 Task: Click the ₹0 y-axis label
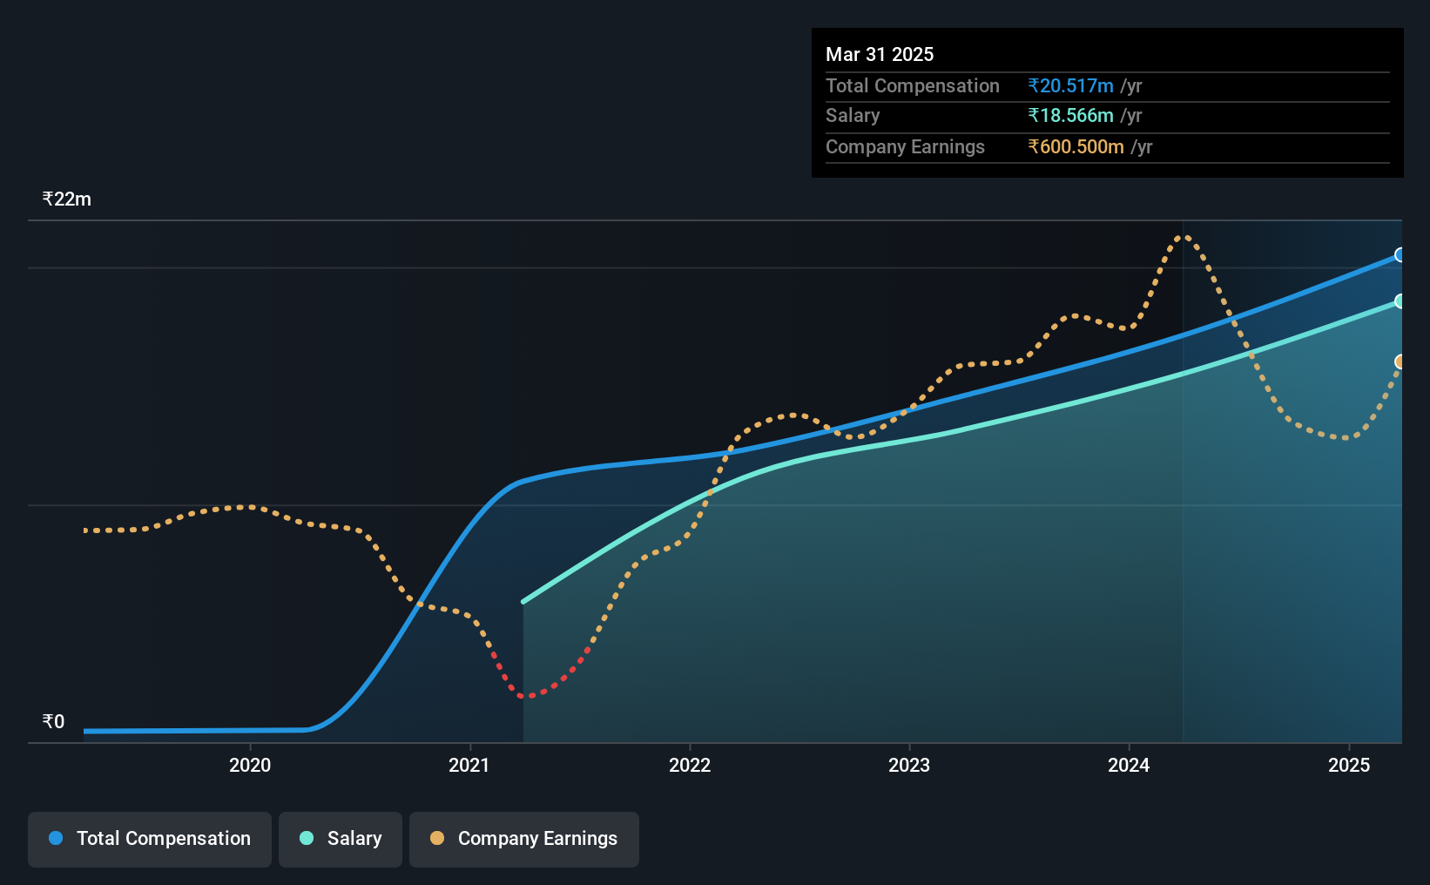(54, 721)
